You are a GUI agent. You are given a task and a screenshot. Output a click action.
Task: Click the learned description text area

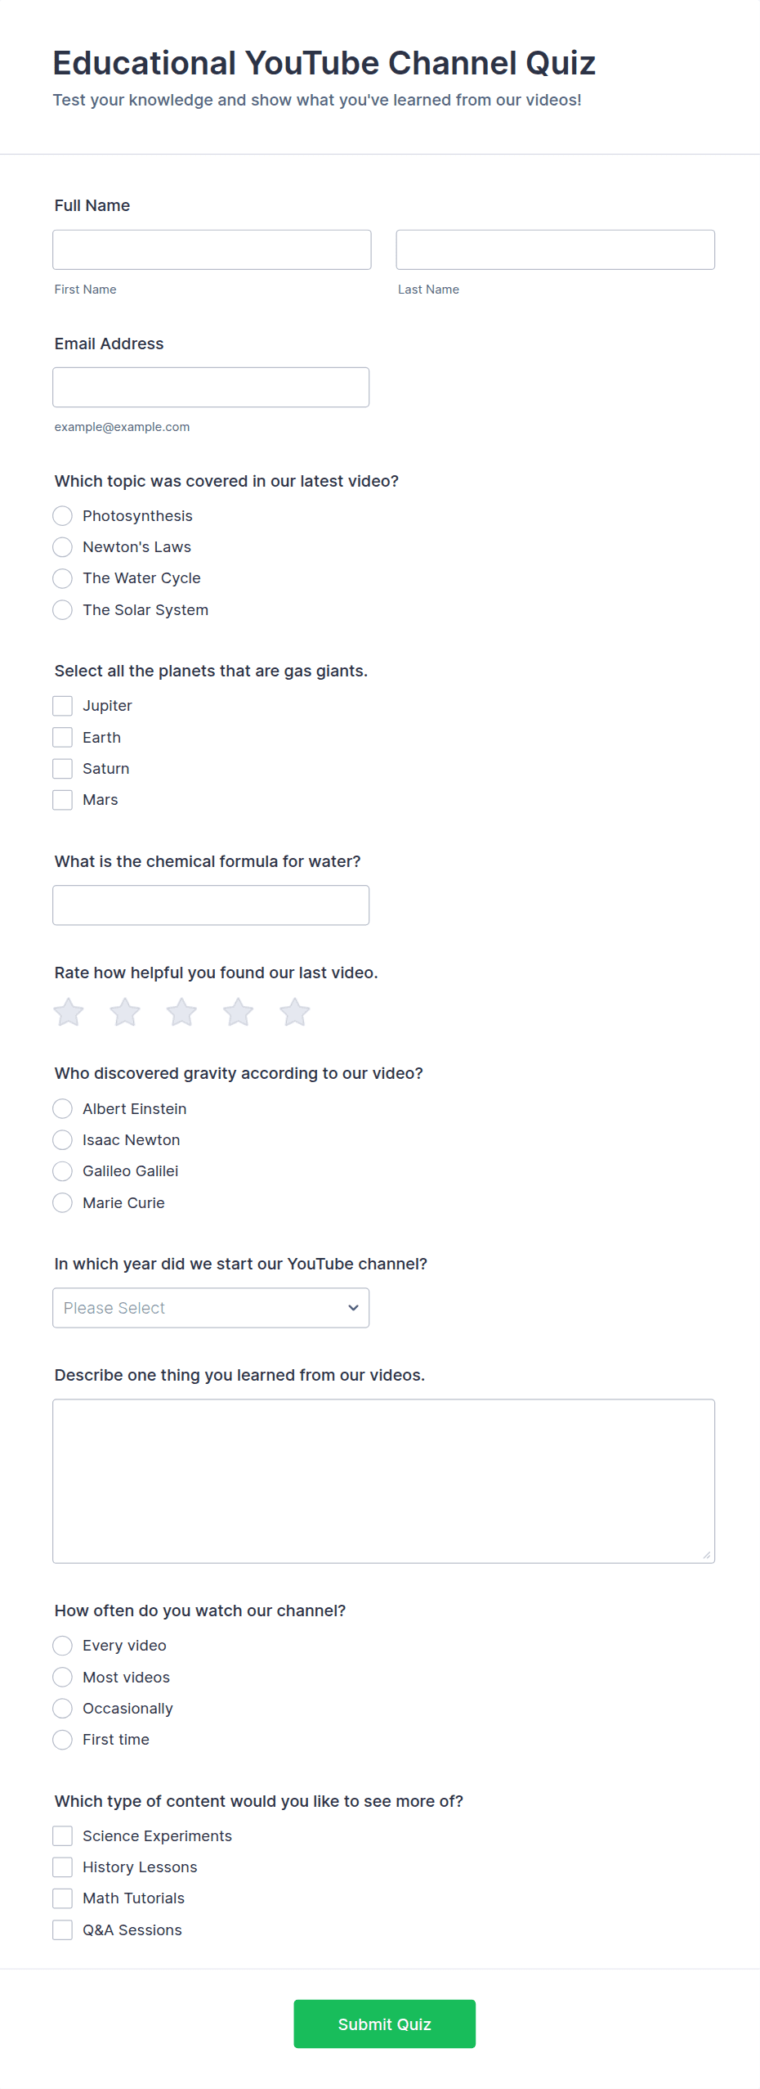[x=383, y=1481]
